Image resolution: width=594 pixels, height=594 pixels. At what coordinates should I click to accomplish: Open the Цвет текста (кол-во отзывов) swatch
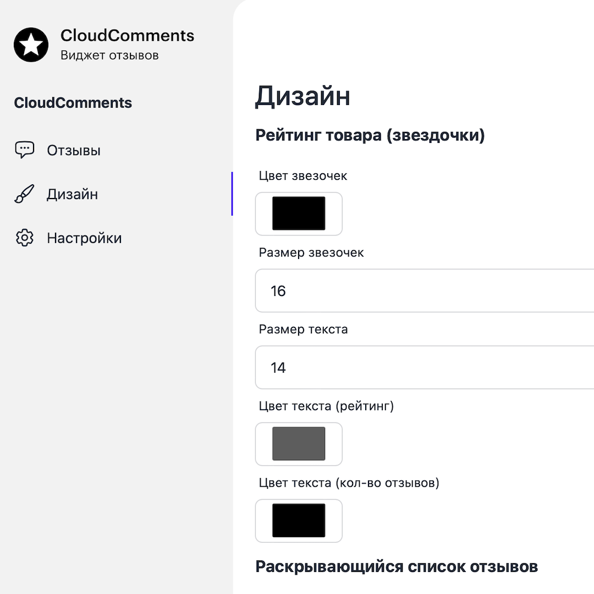(x=299, y=520)
